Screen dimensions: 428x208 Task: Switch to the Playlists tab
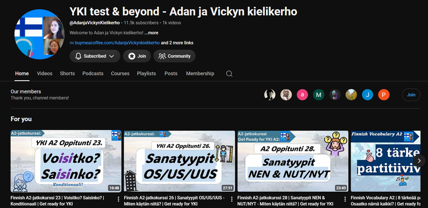(x=146, y=74)
